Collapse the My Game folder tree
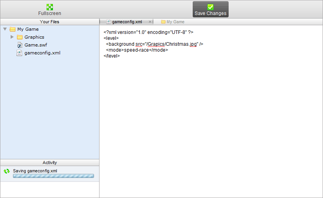323x198 pixels. tap(5, 29)
